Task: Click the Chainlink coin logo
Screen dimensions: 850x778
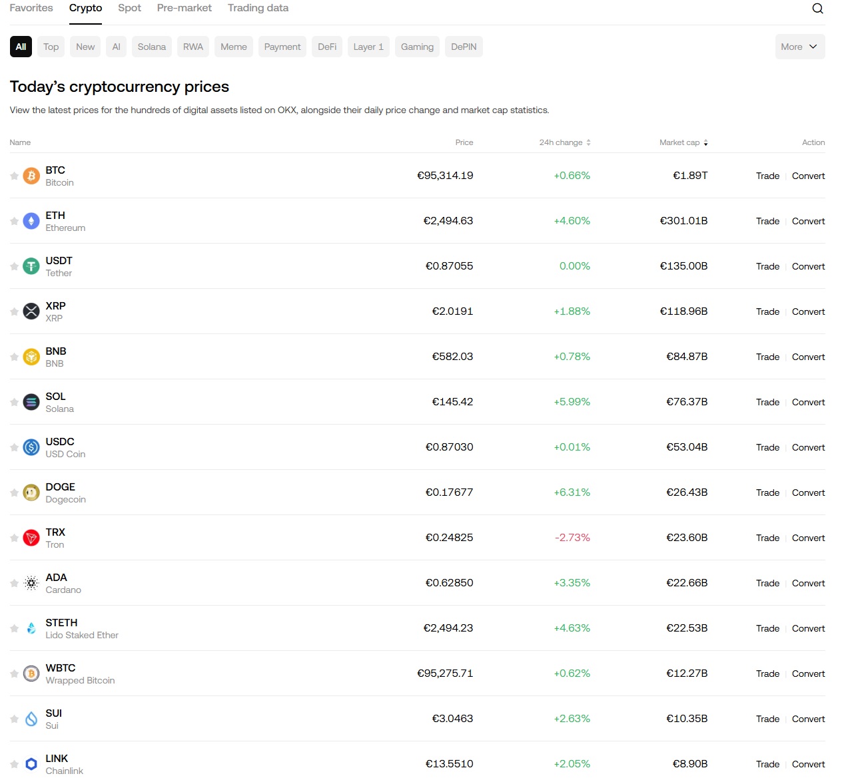Action: 31,764
